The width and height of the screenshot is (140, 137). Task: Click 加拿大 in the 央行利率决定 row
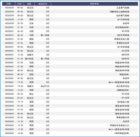(x=30, y=86)
